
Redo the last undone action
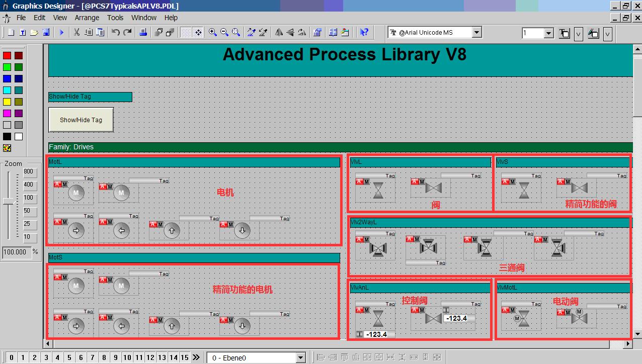pyautogui.click(x=128, y=32)
